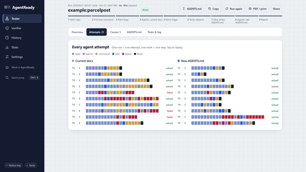Screen dimensions: 306x172
Task: Click the done status badge
Action: [x=145, y=10]
